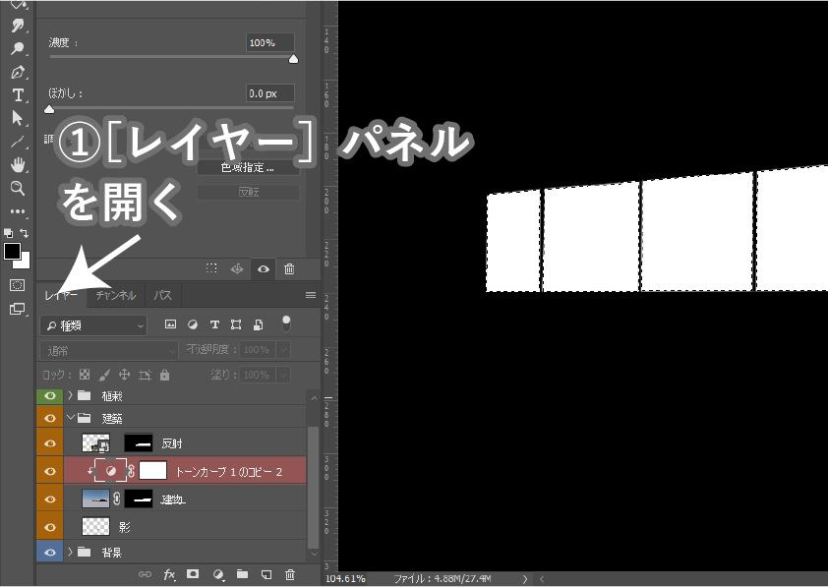Click the 濃度 100% input field
This screenshot has width=828, height=587.
269,42
